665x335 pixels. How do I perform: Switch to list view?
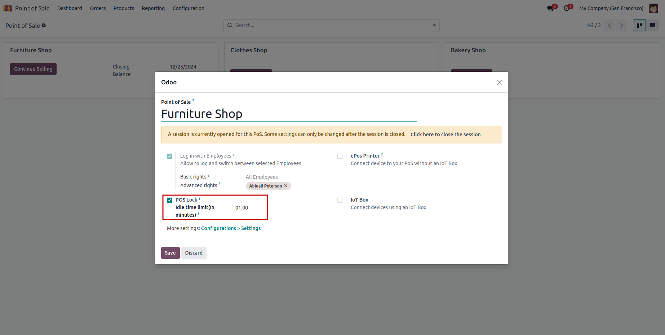652,25
